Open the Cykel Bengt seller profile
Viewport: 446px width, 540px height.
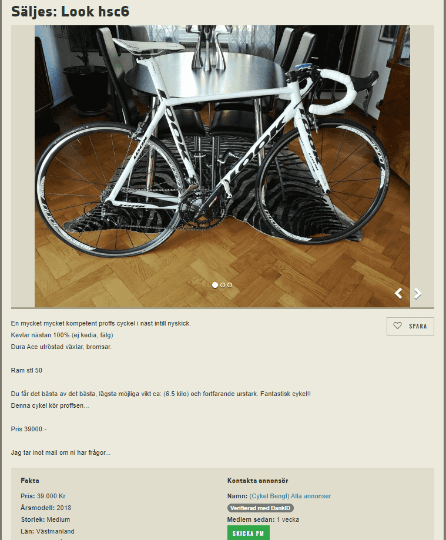pos(269,496)
